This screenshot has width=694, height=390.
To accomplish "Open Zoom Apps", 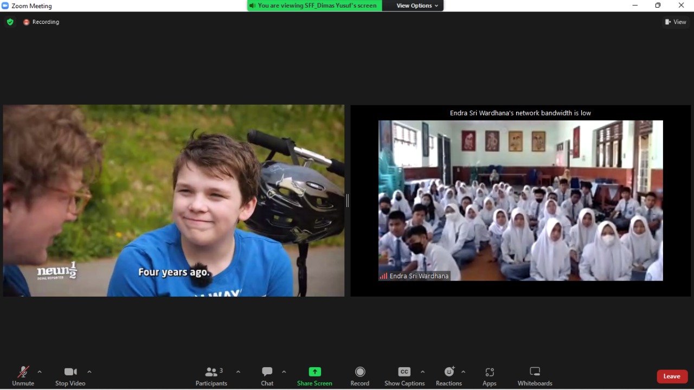I will [490, 376].
